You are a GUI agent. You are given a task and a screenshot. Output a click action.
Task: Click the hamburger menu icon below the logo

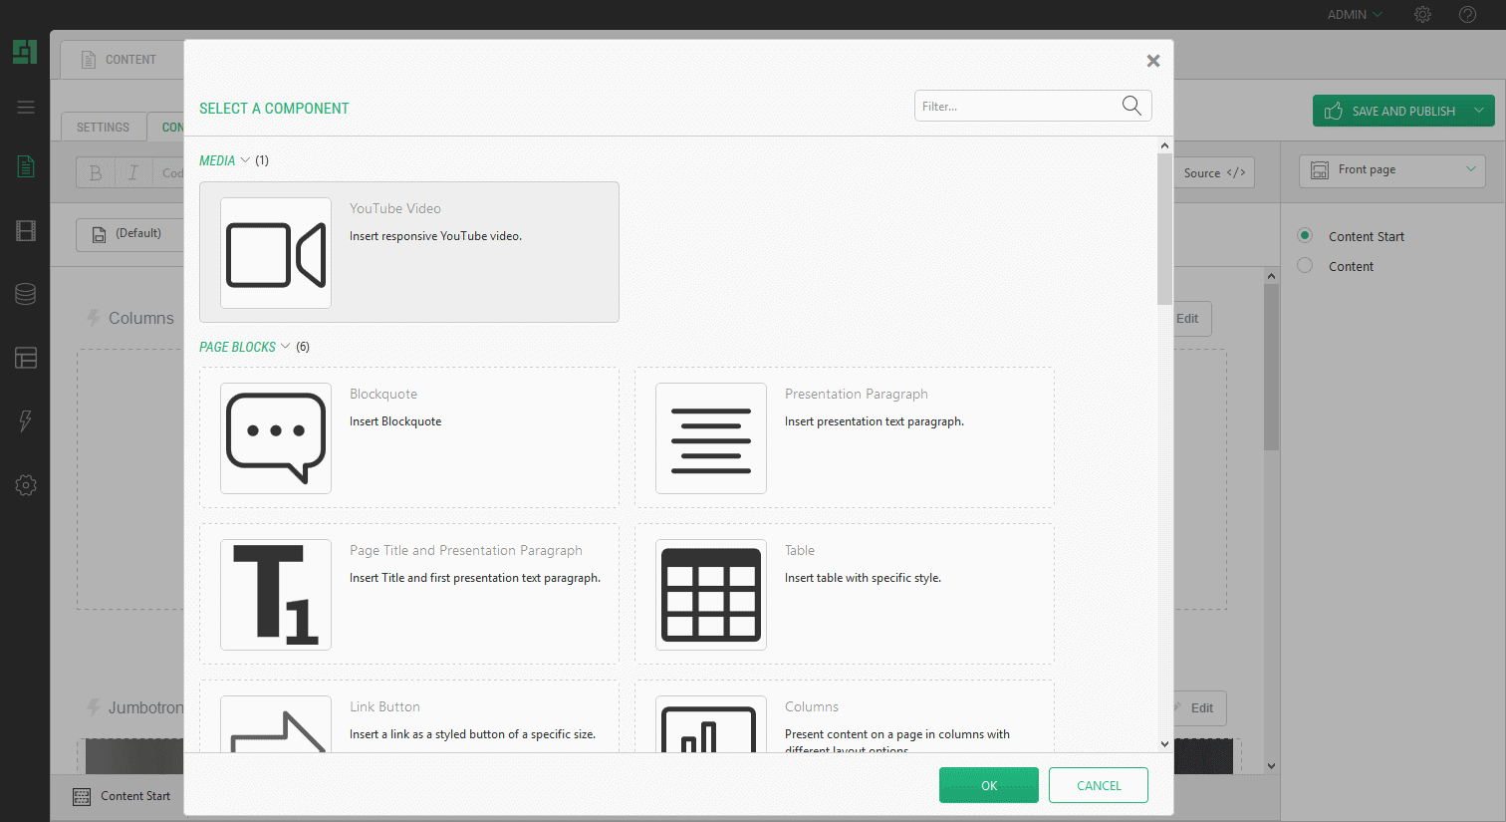(x=25, y=107)
